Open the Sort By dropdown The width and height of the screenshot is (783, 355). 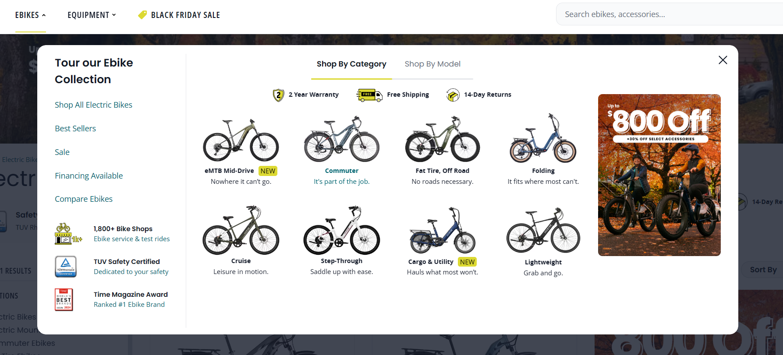[x=763, y=270]
